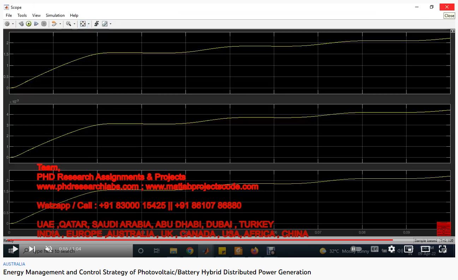Click the greyed-out Stop simulation button
458x280 pixels.
(44, 24)
